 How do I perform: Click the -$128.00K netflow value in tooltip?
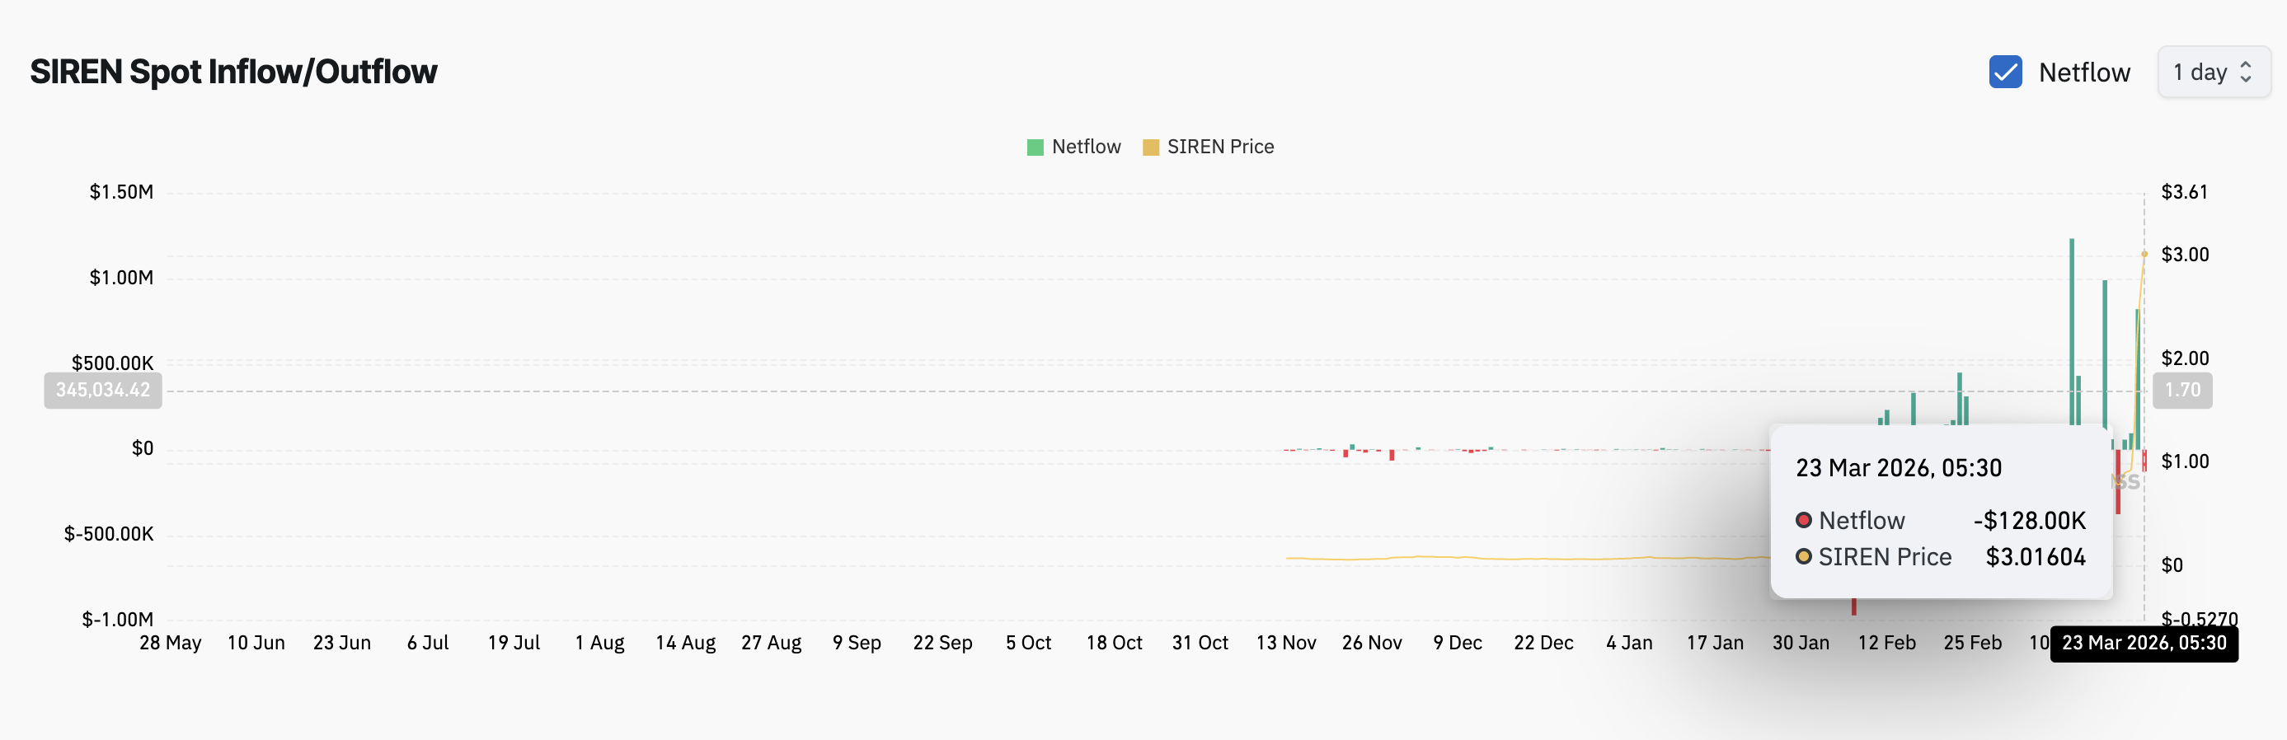[x=2029, y=520]
